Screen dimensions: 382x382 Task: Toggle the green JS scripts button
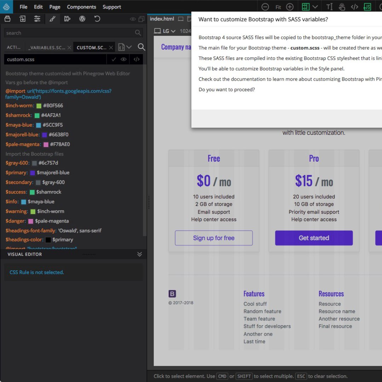(367, 7)
